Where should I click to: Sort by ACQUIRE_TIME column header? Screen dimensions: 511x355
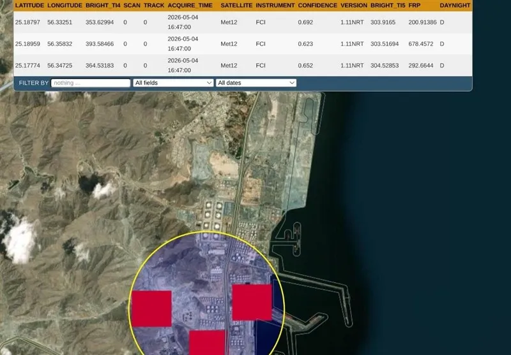point(190,5)
